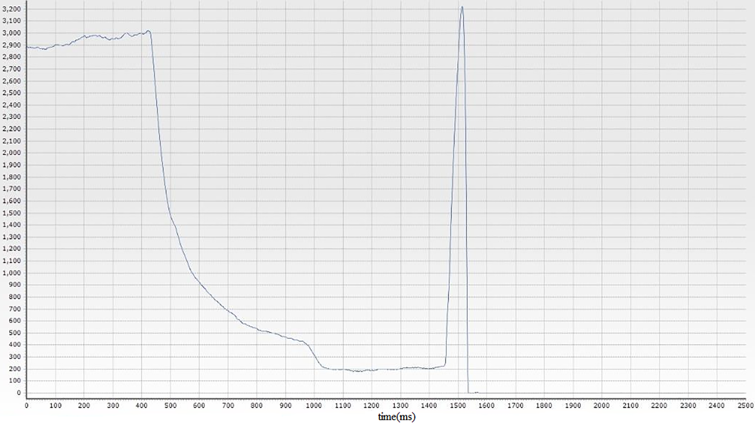
Task: Click the peak of the spike near 1500 ms
Action: point(462,7)
